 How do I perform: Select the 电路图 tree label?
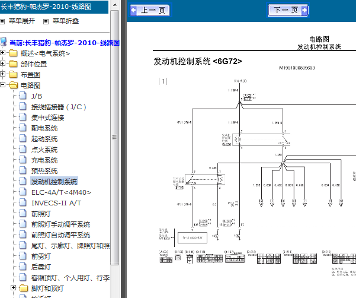pos(30,85)
